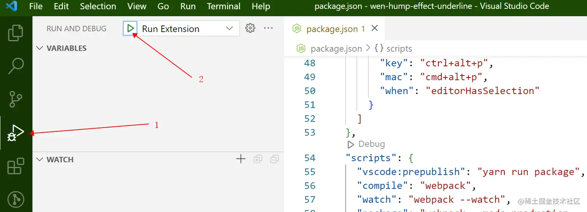
Task: Open Views and More Actions ellipsis
Action: click(x=268, y=28)
